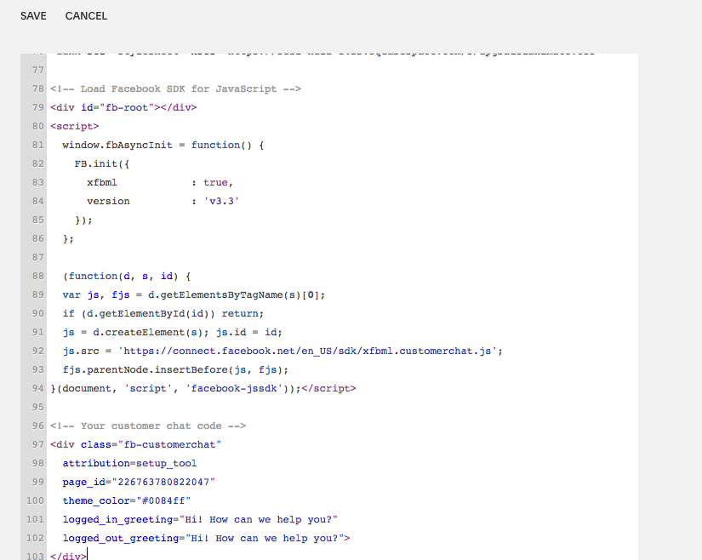Viewport: 702px width, 560px height.
Task: Click the 'v3.3' version string
Action: tap(221, 202)
